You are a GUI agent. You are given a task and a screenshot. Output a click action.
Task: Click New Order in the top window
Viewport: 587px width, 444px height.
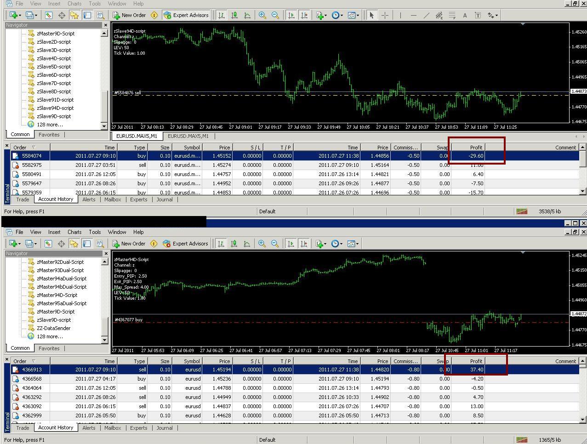point(129,15)
